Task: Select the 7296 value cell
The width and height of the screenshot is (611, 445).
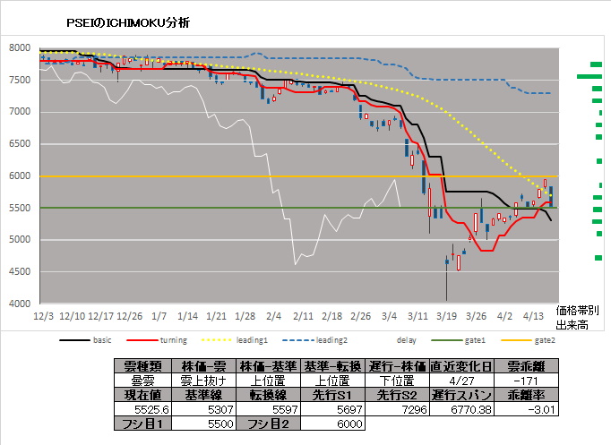Action: click(397, 409)
